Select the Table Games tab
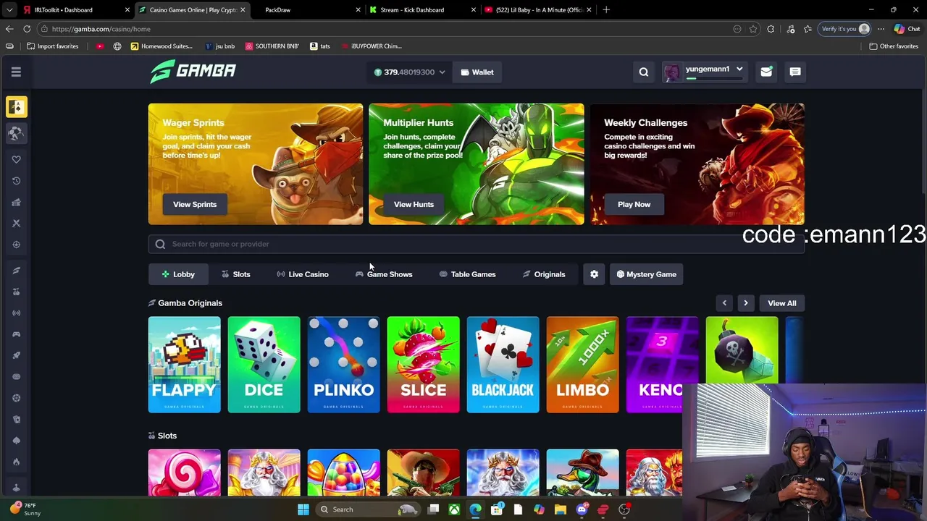Viewport: 927px width, 521px height. pyautogui.click(x=468, y=274)
